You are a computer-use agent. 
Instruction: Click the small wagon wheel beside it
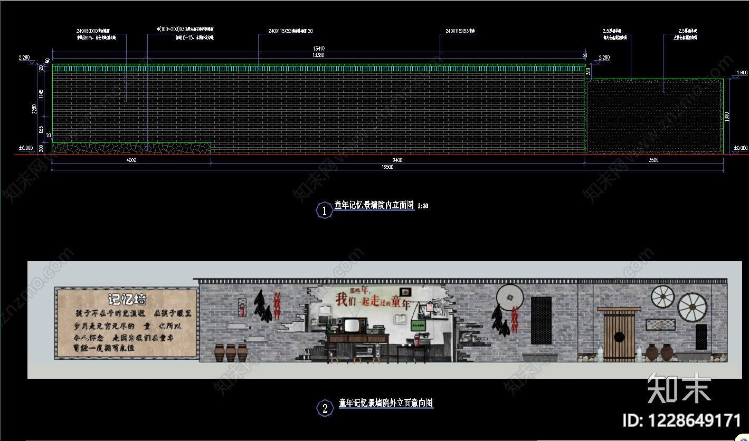(x=662, y=296)
